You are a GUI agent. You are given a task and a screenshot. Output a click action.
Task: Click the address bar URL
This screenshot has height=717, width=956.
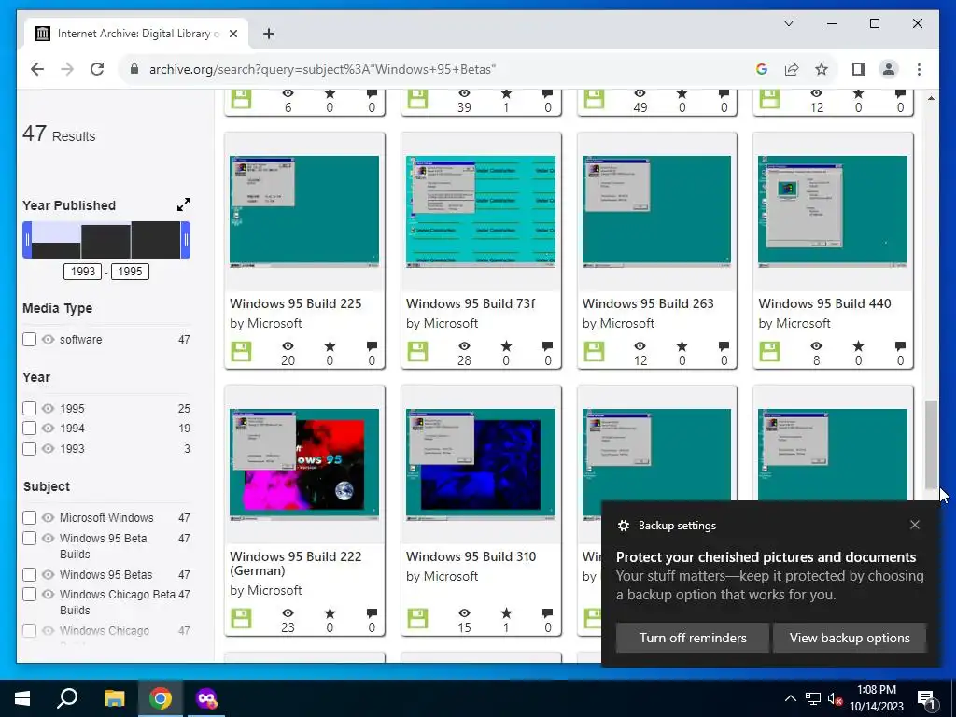click(x=322, y=69)
